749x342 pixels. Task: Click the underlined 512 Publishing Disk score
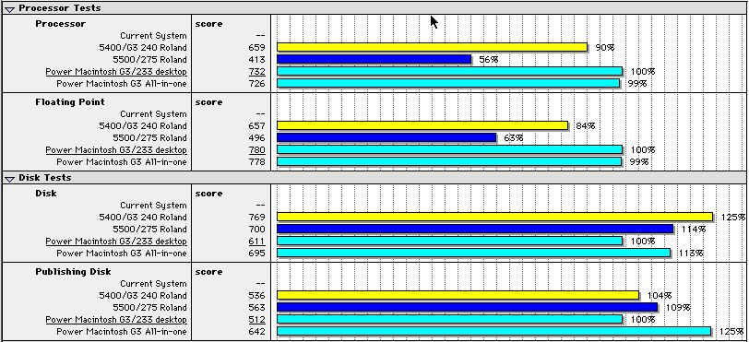(x=257, y=320)
